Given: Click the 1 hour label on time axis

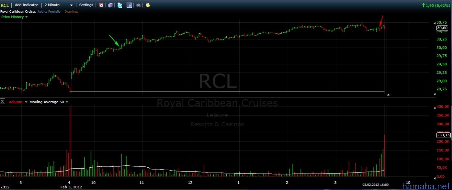Looking at the screenshot, I should 239,183.
